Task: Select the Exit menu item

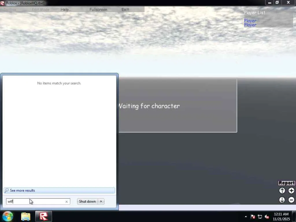Action: tap(125, 10)
